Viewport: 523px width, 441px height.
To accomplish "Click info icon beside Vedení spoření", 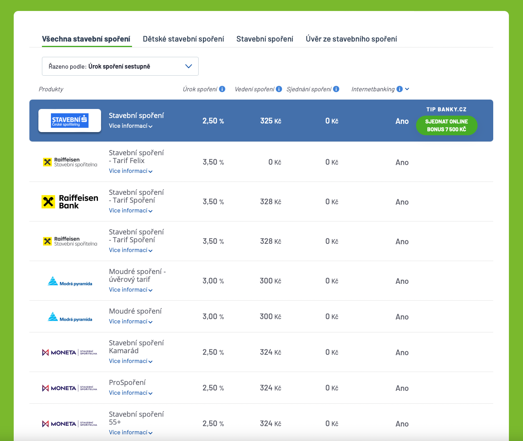I will pyautogui.click(x=279, y=89).
